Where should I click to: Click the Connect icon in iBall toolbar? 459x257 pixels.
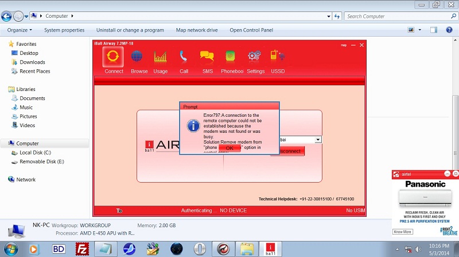pyautogui.click(x=114, y=58)
